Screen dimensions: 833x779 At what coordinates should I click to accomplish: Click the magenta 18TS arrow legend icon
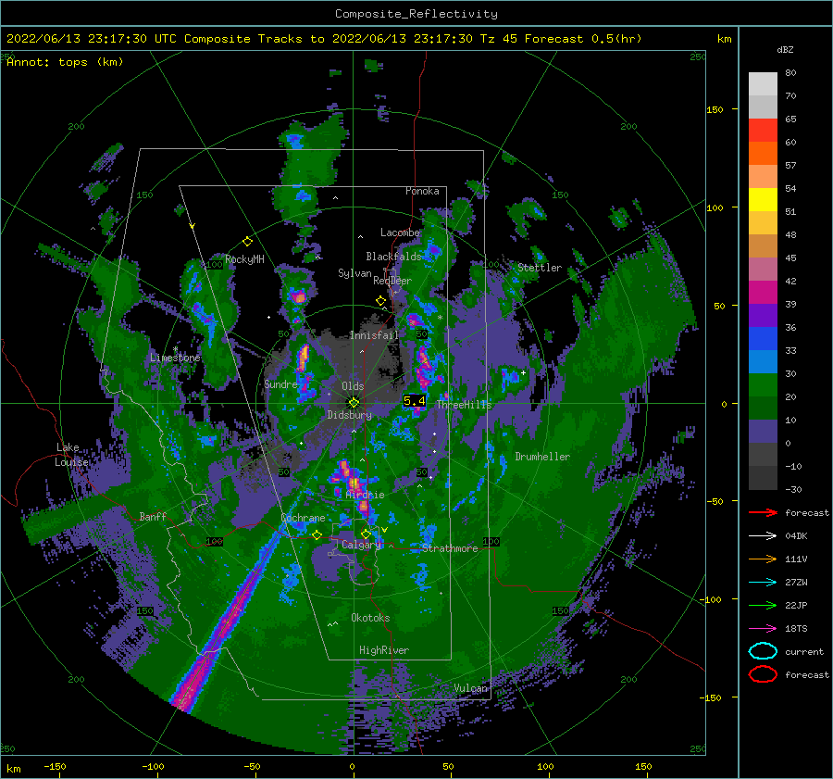point(763,629)
